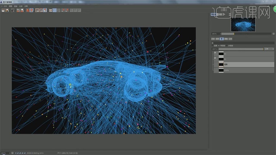This screenshot has height=155, width=276.
Task: Open the 文件 (File) menu
Action: [5, 6]
